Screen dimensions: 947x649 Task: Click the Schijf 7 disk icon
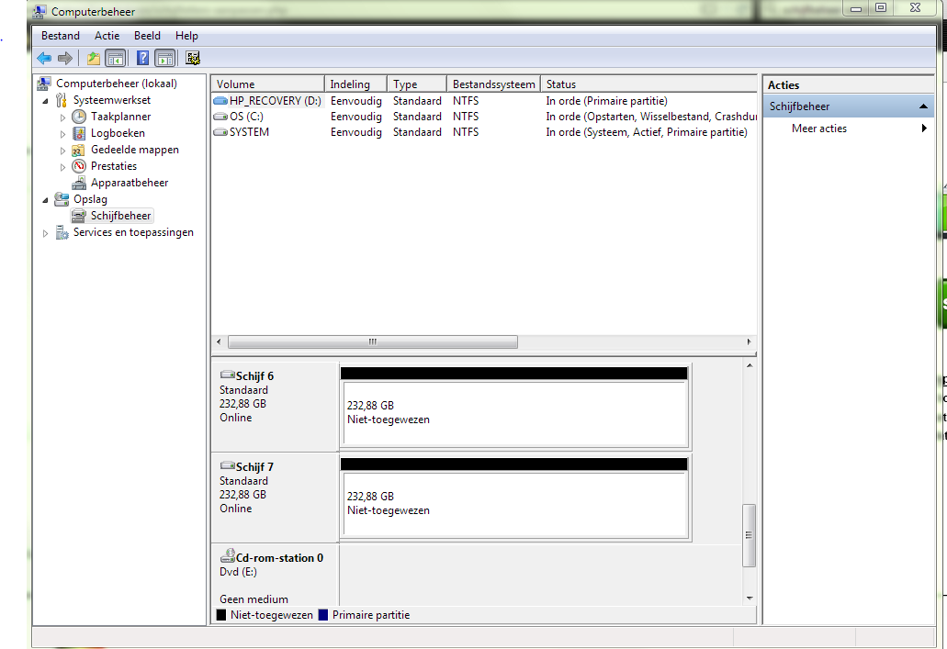tap(227, 465)
